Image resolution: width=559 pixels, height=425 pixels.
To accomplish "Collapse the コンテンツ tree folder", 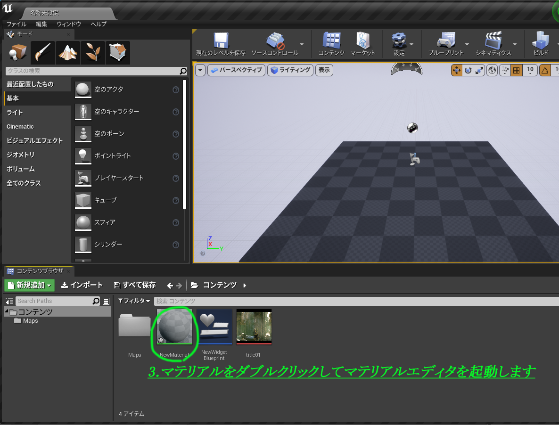I will pyautogui.click(x=7, y=311).
